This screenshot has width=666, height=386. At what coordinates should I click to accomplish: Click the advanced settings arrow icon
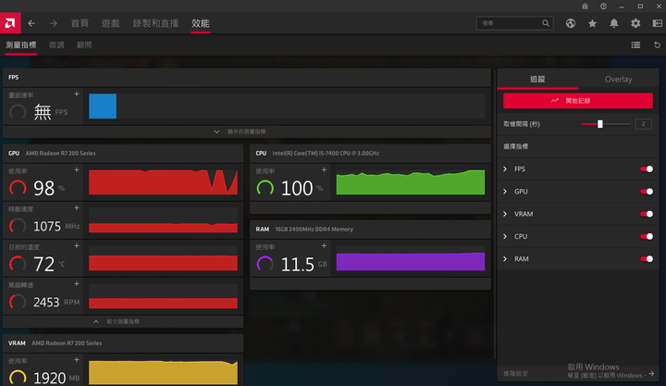point(651,373)
